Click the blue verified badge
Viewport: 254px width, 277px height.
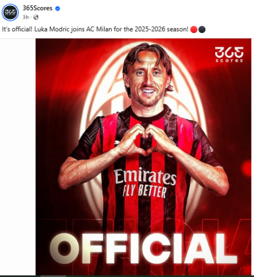pyautogui.click(x=58, y=9)
